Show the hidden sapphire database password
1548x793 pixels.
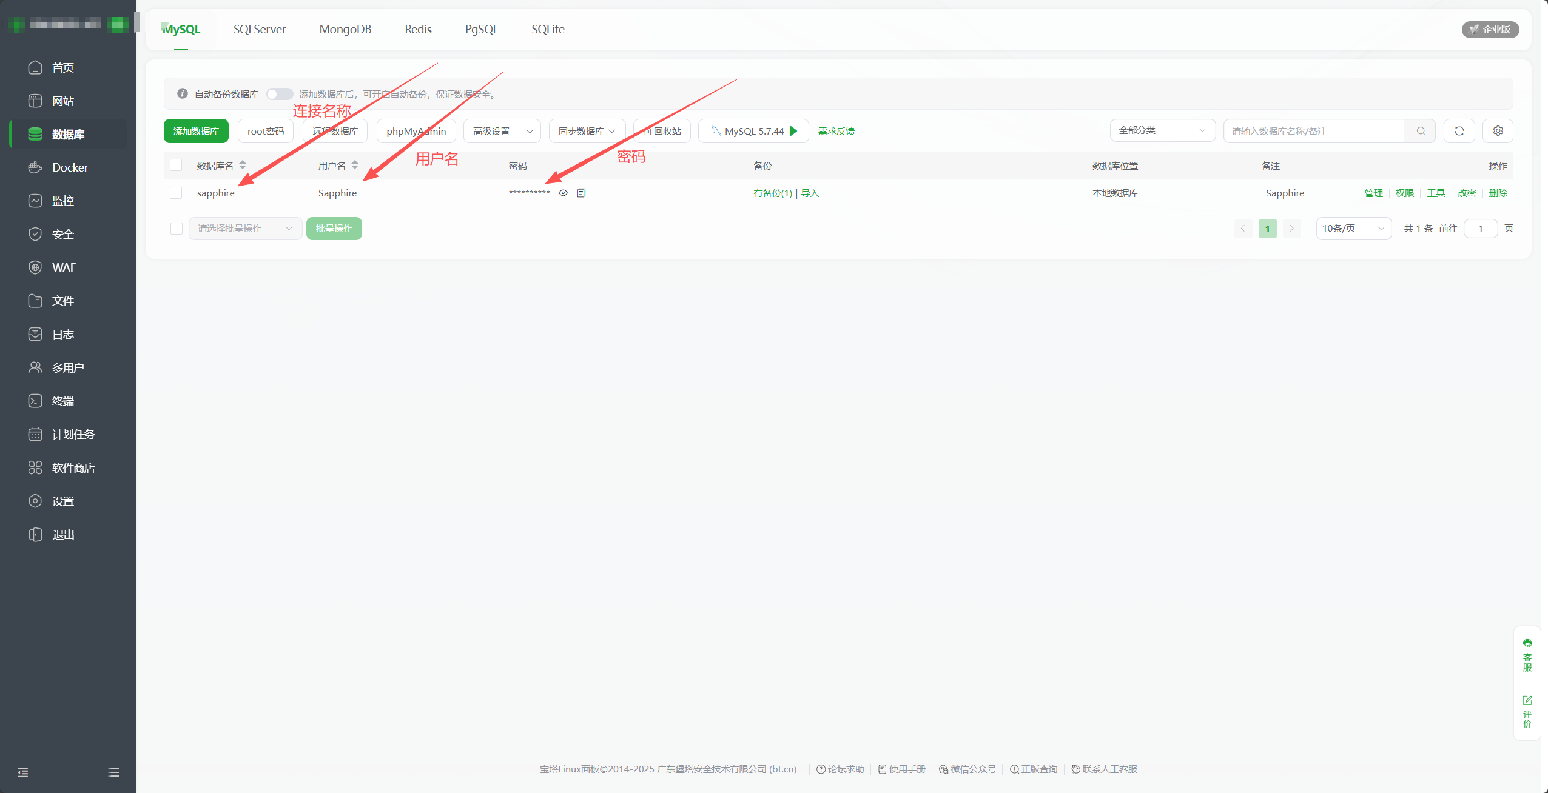[x=563, y=193]
